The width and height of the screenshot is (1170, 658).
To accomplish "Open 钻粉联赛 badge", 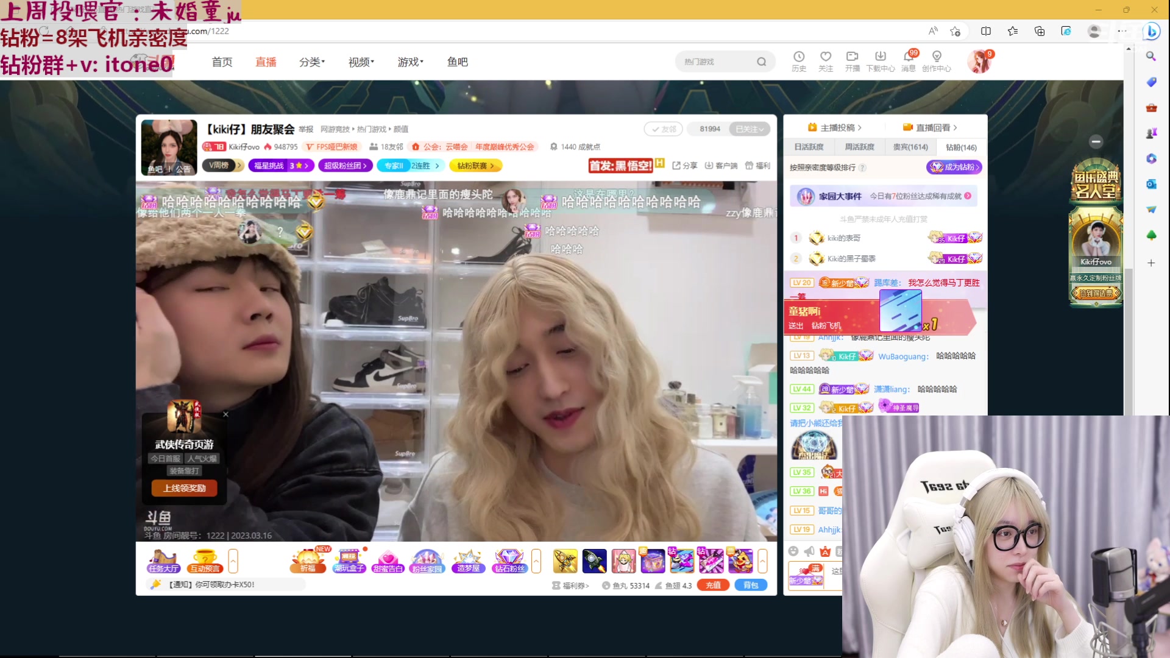I will coord(475,165).
